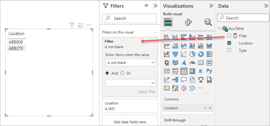
Task: Open 'Filters on this visual' ellipsis menu
Action: click(x=155, y=33)
